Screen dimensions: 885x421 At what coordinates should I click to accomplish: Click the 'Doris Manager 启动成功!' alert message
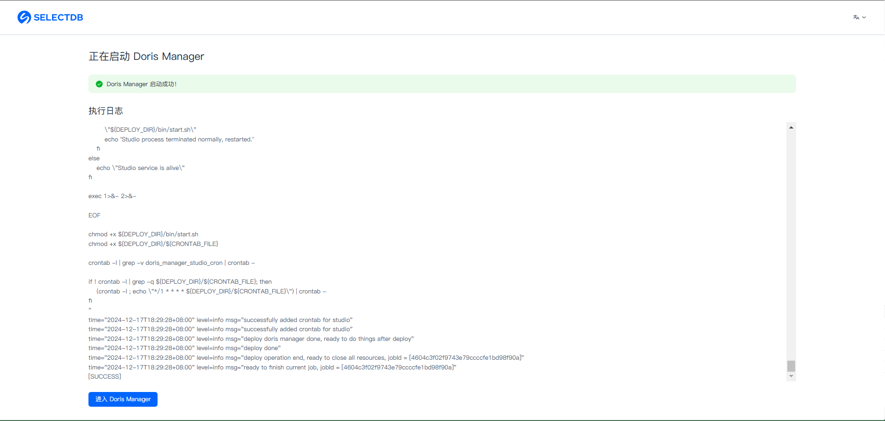141,84
